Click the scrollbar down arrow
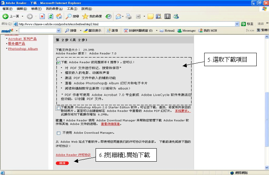 coord(267,168)
